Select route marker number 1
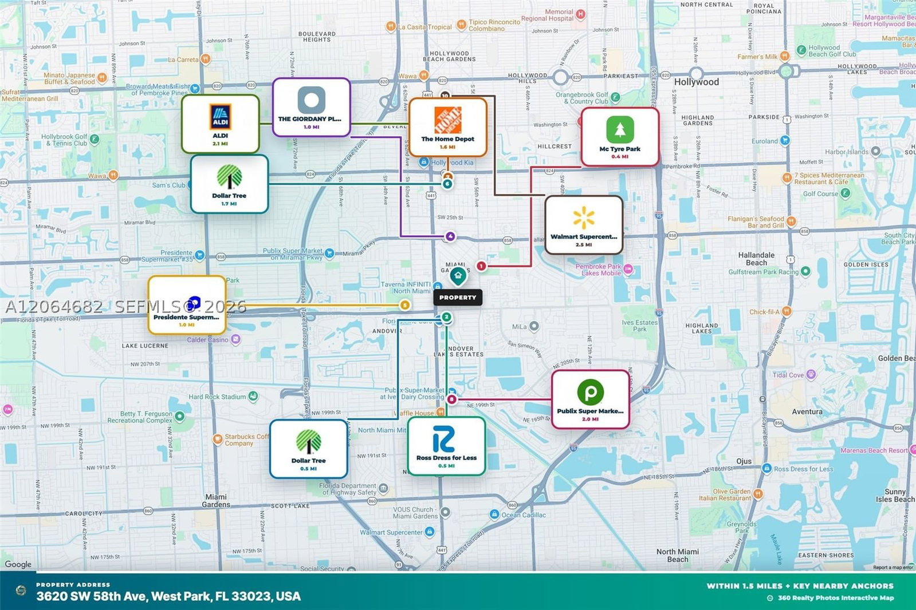This screenshot has width=916, height=610. coord(481,266)
